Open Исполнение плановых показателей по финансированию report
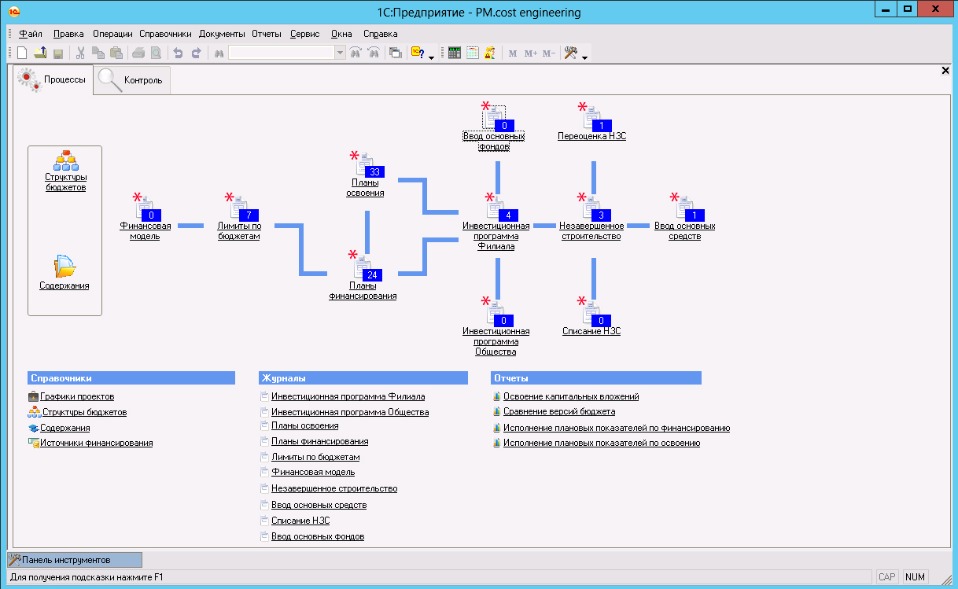 617,428
